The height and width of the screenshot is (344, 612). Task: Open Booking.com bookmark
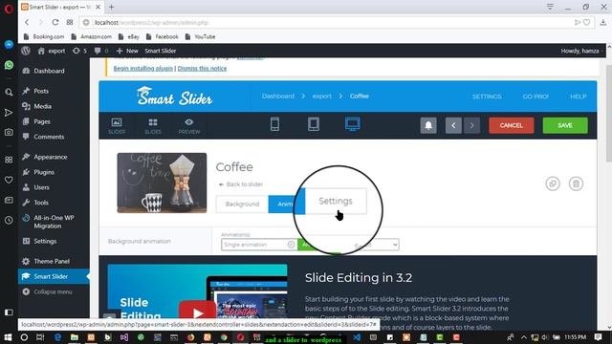tap(44, 36)
